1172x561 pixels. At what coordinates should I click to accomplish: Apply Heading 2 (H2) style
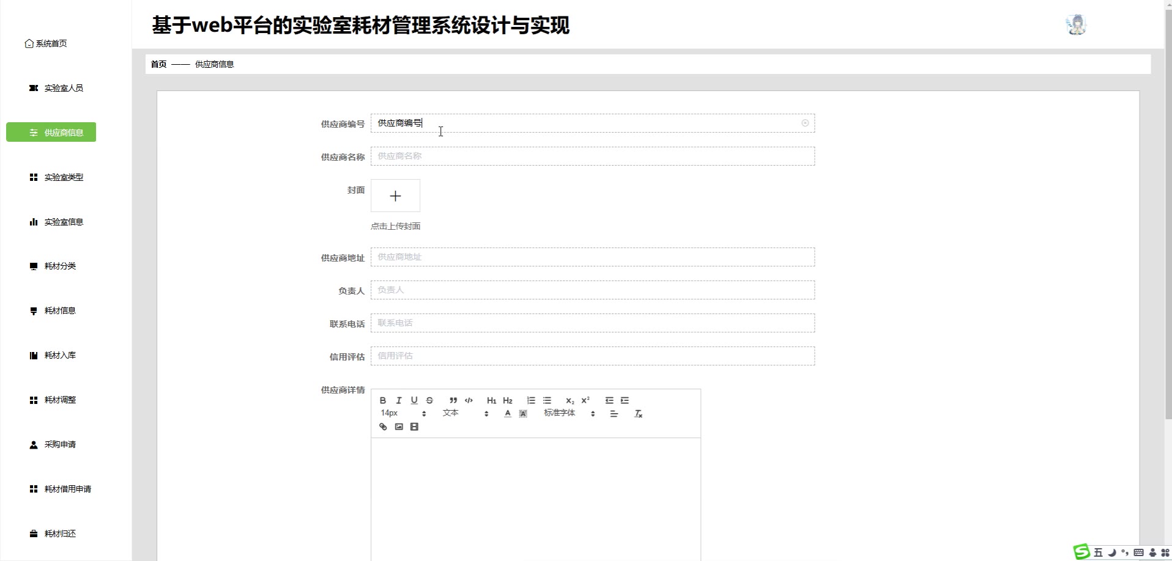pos(508,400)
